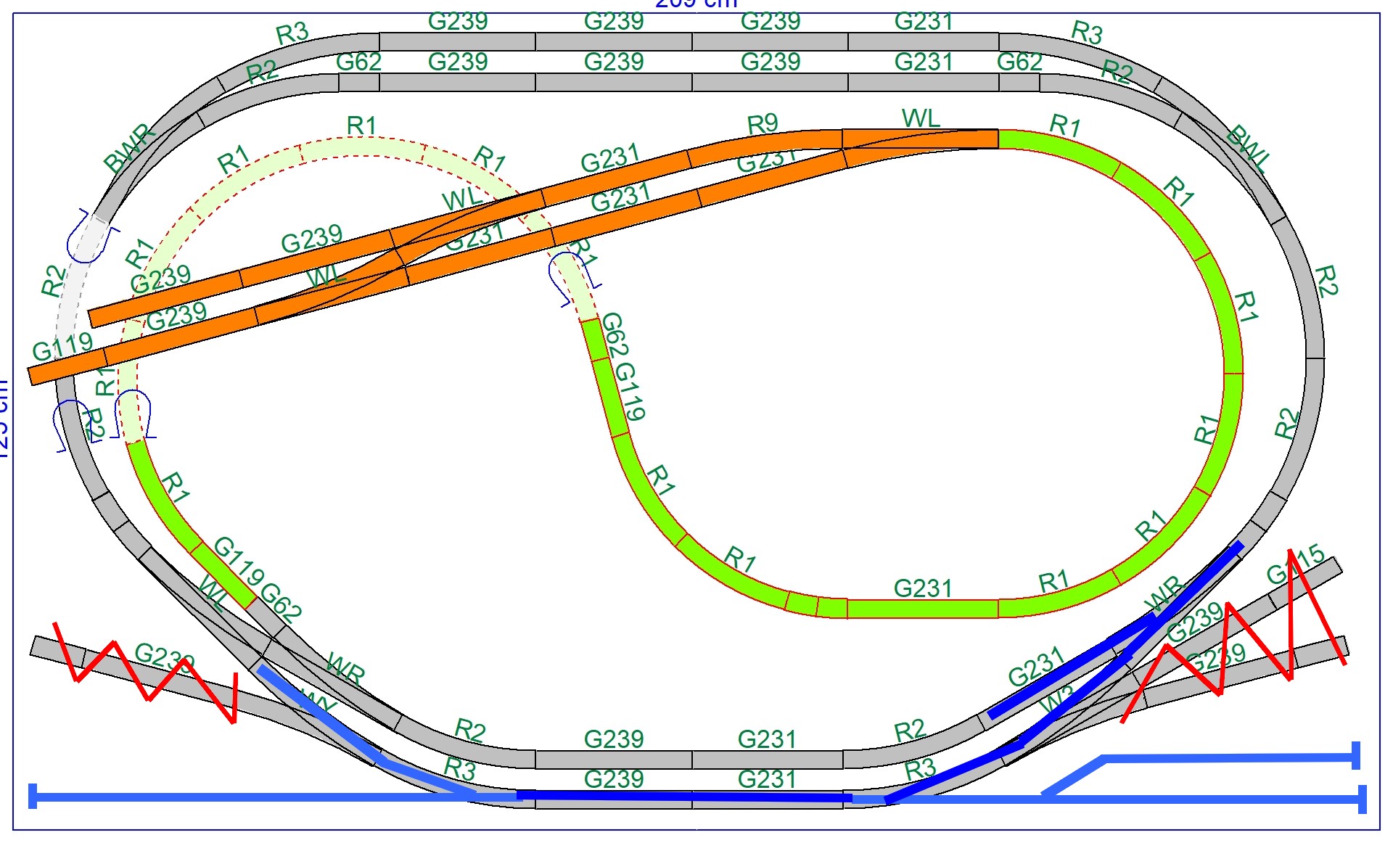The image size is (1393, 843).
Task: Click the orange G119 track piece at far left
Action: pyautogui.click(x=65, y=366)
